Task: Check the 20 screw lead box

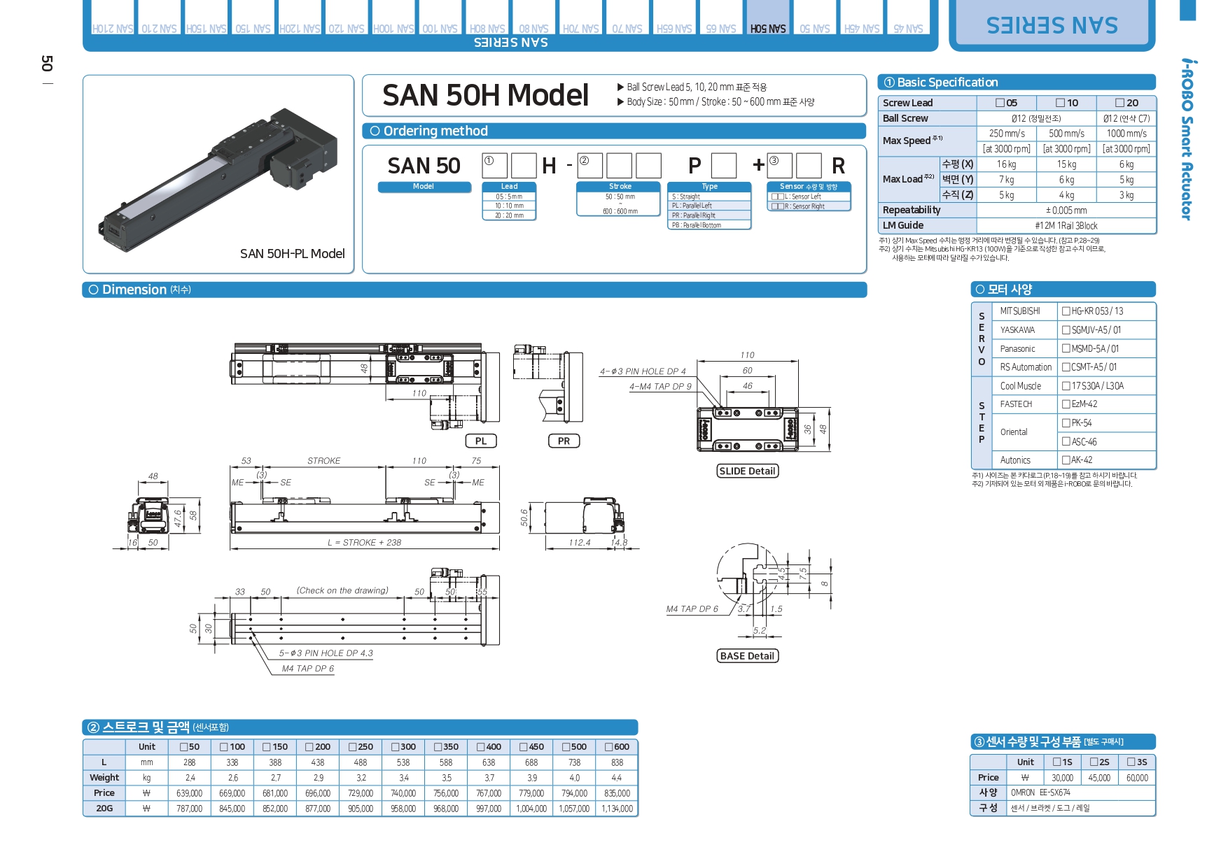Action: point(1120,103)
